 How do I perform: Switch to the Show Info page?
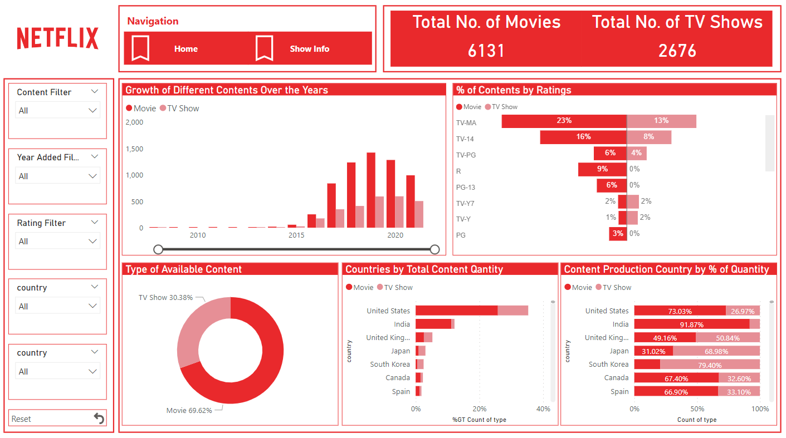point(309,48)
